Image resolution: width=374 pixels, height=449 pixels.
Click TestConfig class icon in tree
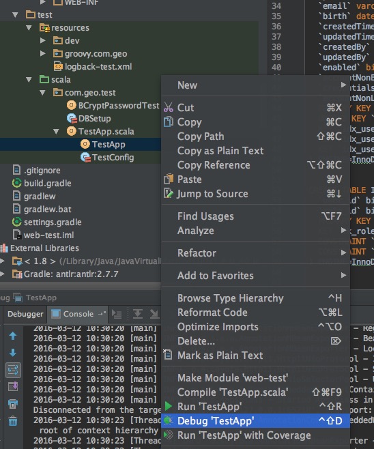coord(85,157)
